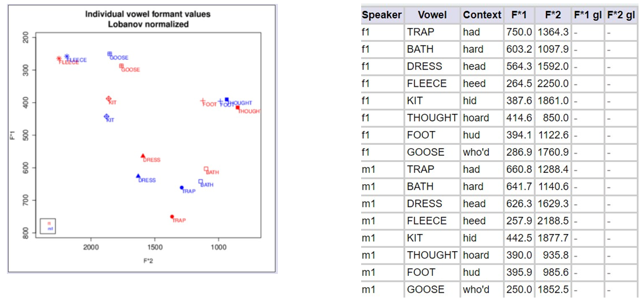Select the f1 FLEECE F*2 cell 2250.0
The image size is (641, 301).
(553, 83)
